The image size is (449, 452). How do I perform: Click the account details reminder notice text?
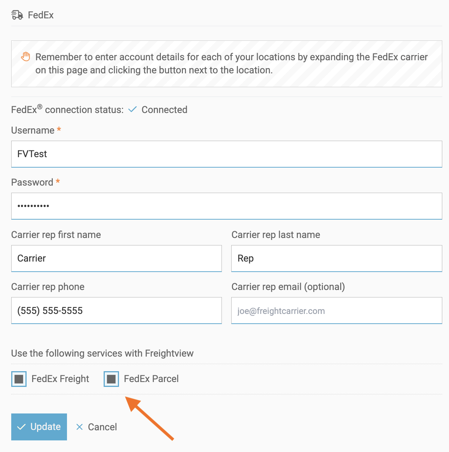point(231,64)
